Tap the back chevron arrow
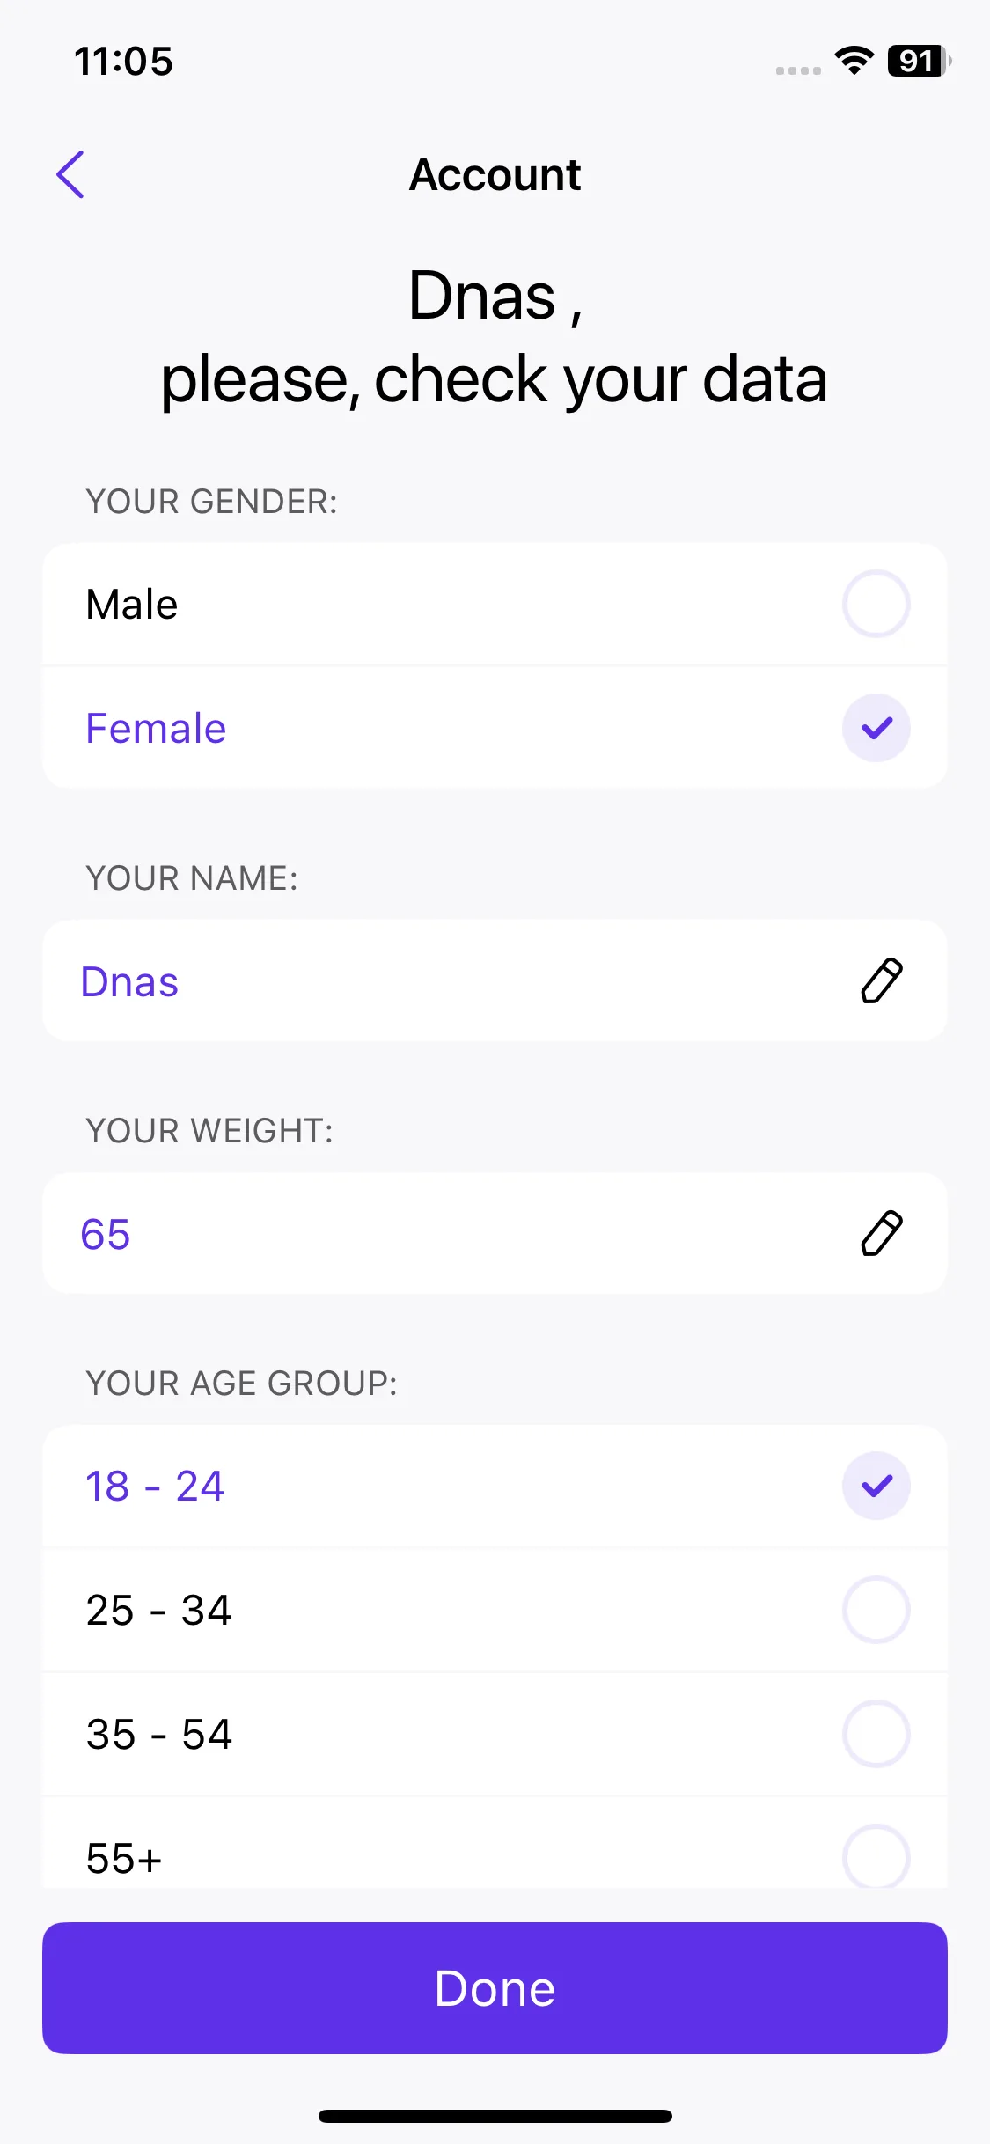 click(x=70, y=174)
